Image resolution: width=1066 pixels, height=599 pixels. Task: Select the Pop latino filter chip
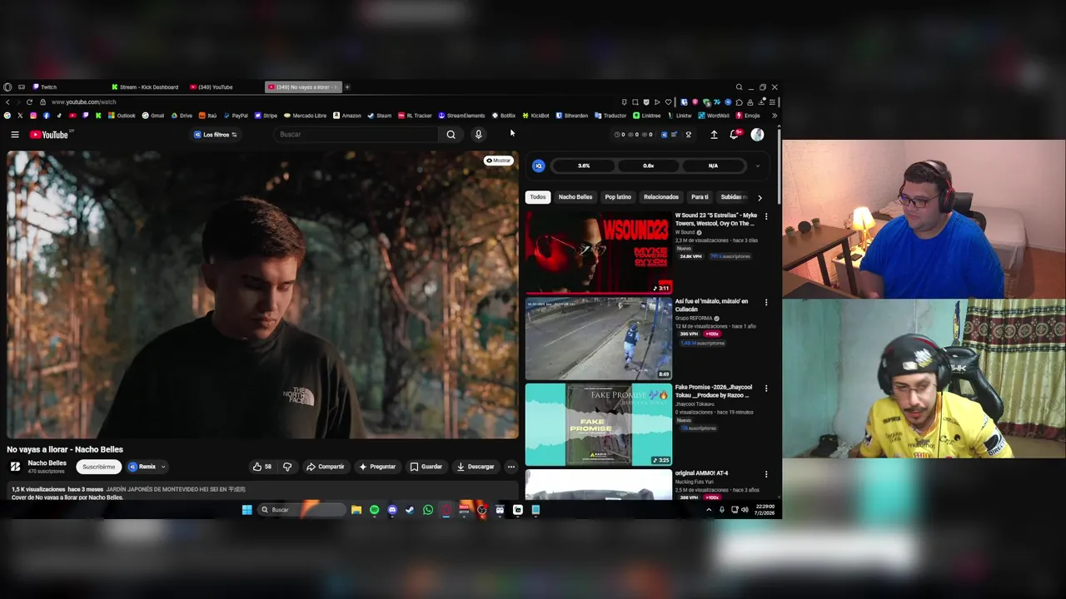(x=618, y=197)
